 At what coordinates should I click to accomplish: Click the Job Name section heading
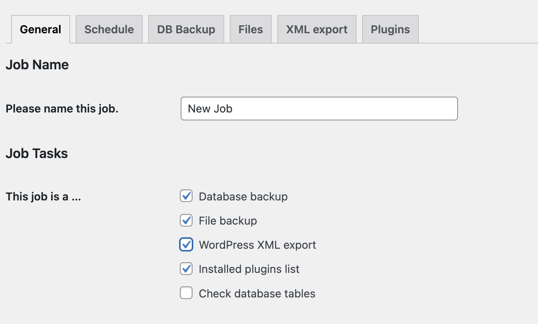tap(37, 65)
